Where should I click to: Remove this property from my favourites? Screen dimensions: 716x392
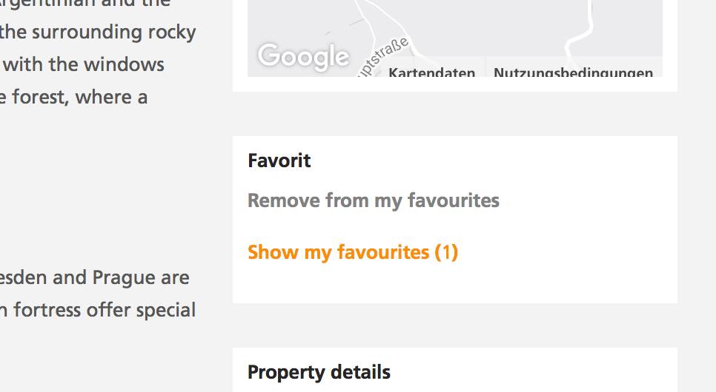point(373,200)
